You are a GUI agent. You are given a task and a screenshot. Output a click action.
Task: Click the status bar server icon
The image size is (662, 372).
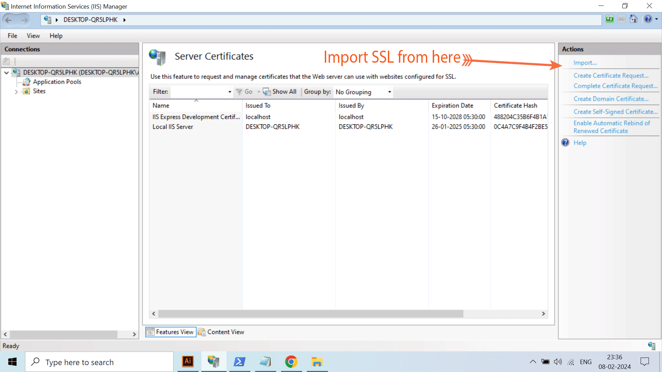(651, 346)
